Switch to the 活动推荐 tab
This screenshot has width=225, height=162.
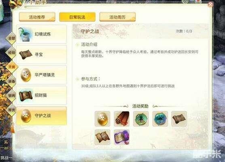(x=37, y=17)
